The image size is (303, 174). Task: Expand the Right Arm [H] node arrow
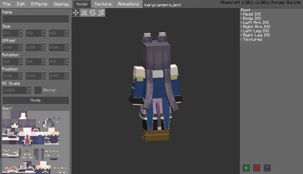241,27
